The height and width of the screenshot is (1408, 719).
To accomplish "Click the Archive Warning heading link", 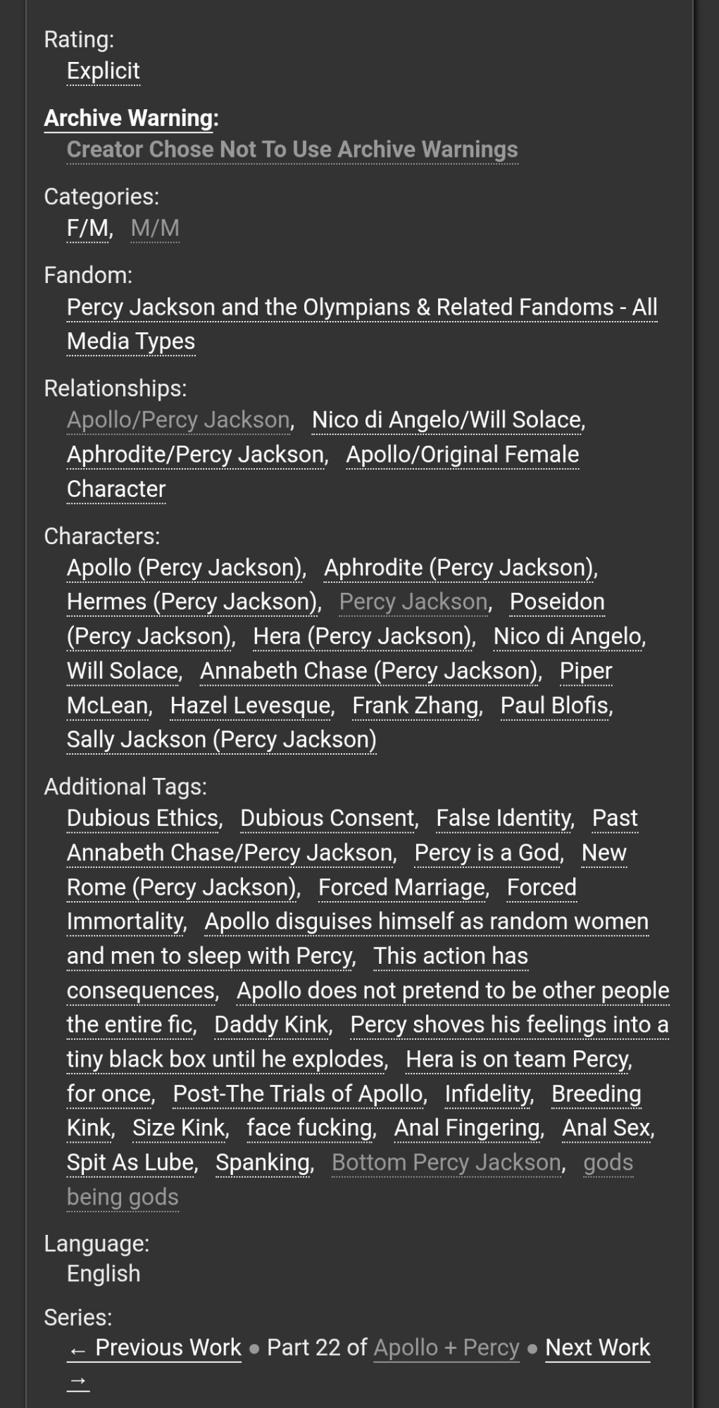I will point(129,118).
